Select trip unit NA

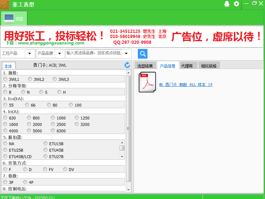pos(5,143)
